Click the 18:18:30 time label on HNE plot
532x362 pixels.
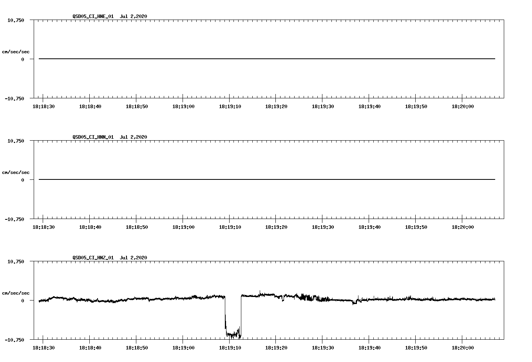(43, 106)
